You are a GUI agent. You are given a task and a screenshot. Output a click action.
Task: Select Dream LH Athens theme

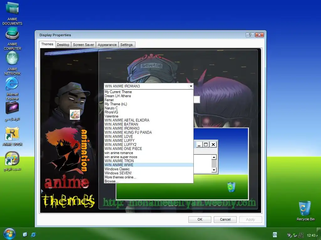coord(149,96)
